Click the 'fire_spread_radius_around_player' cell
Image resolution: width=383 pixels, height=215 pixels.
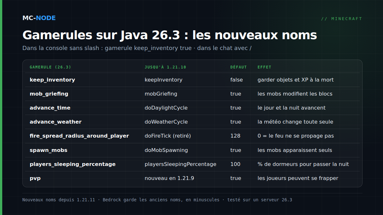pyautogui.click(x=79, y=136)
